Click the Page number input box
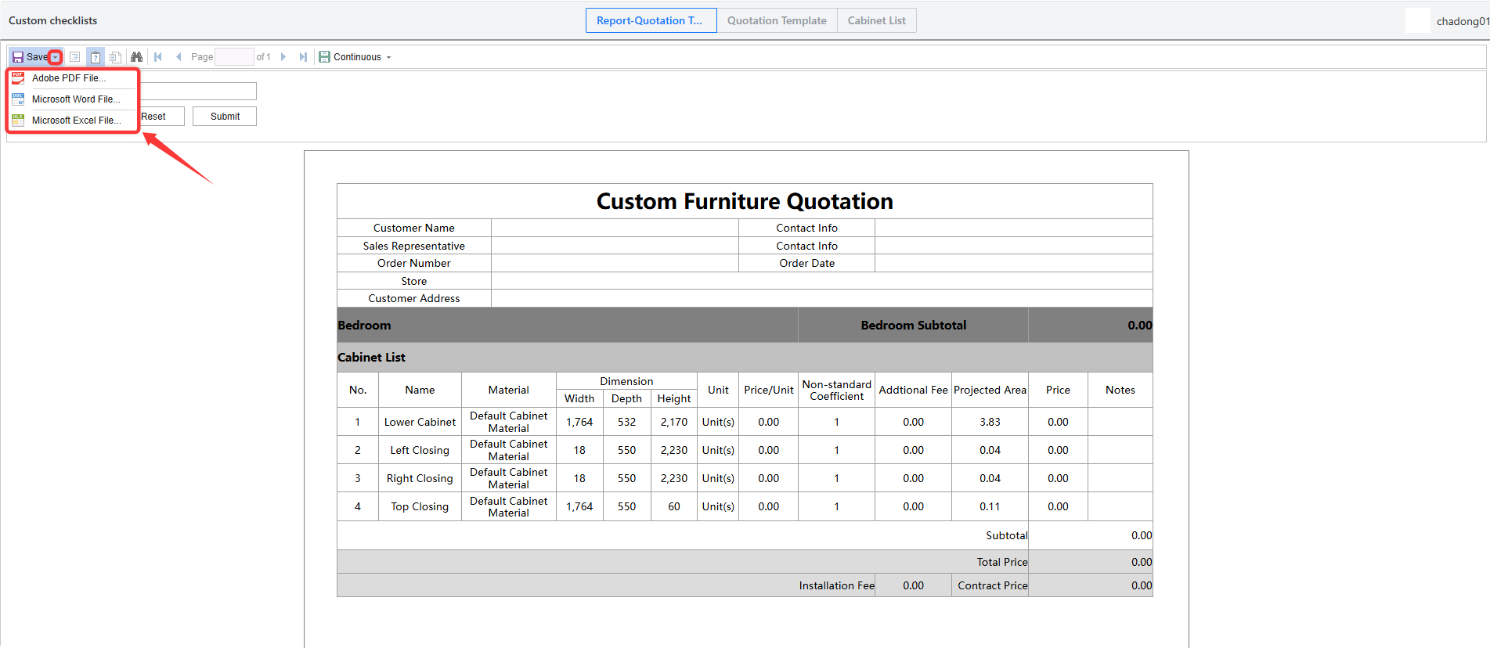Screen dimensions: 1490x648 (234, 57)
